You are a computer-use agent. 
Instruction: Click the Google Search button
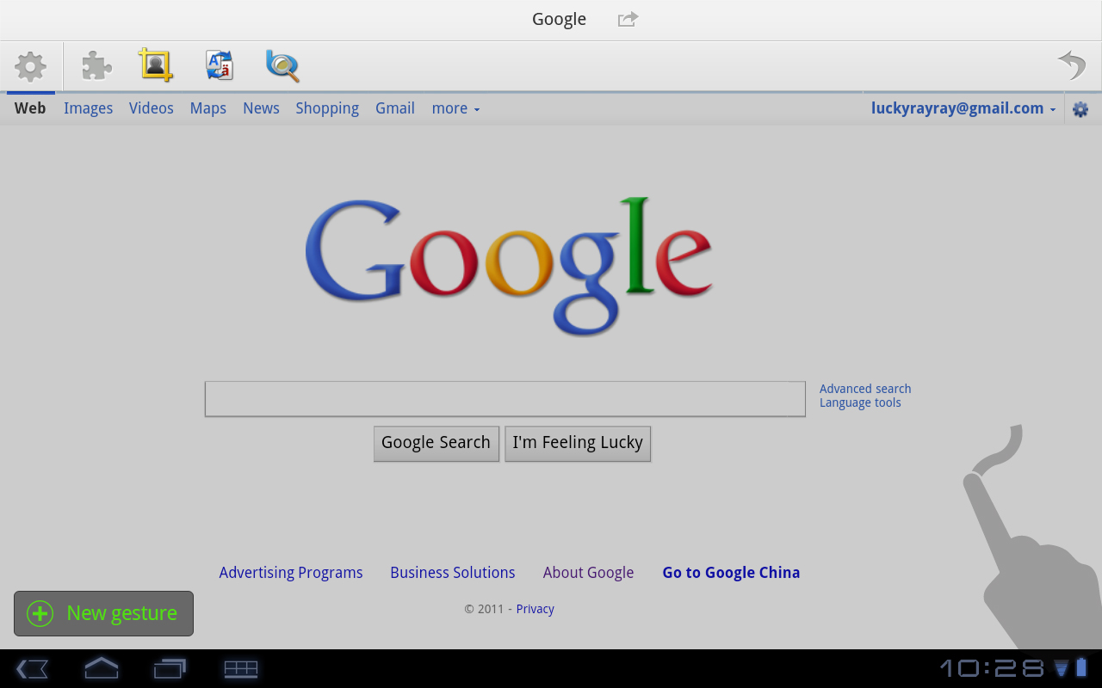pos(436,444)
